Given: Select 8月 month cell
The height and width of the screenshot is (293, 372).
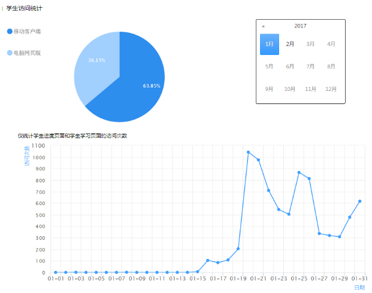Looking at the screenshot, I should point(331,66).
